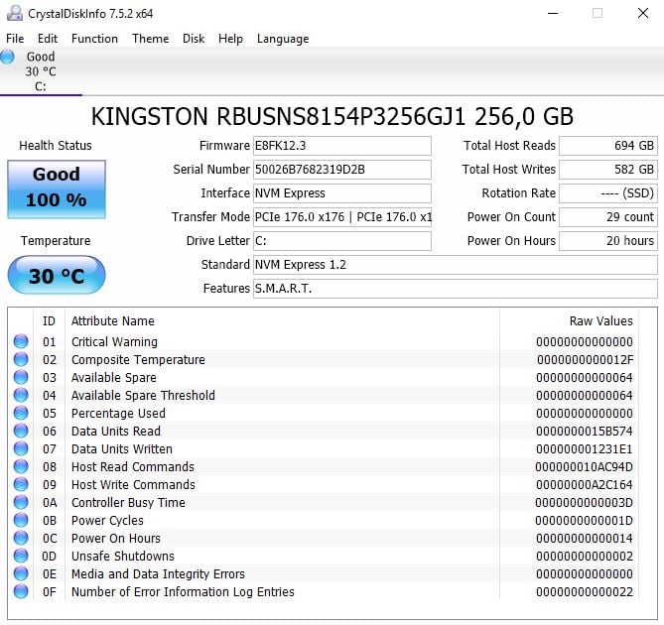664x625 pixels.
Task: Minimize the CrystalDiskInfo window
Action: [553, 13]
